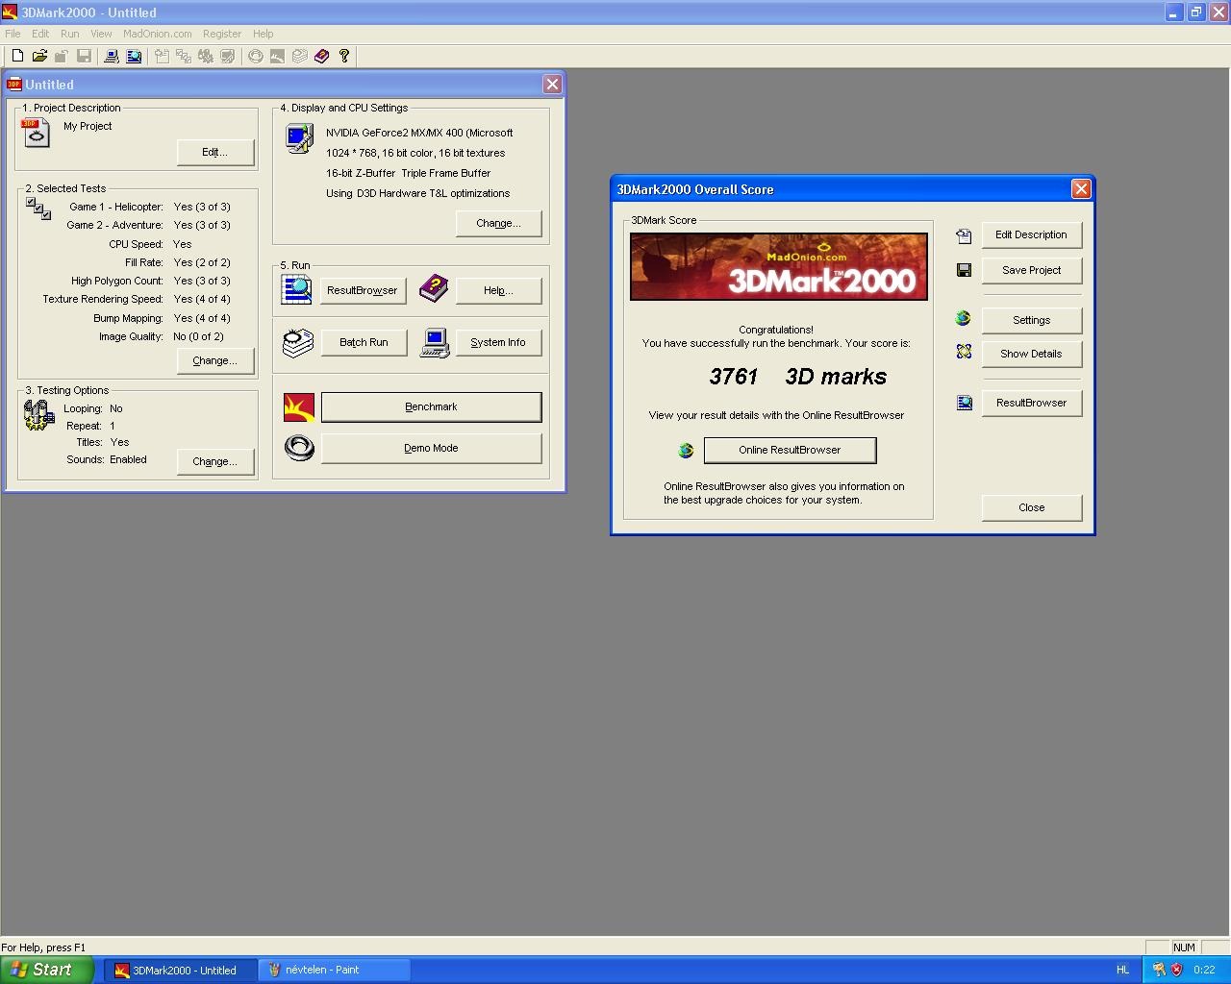Open the Windows Start button
The width and height of the screenshot is (1231, 984).
point(47,970)
